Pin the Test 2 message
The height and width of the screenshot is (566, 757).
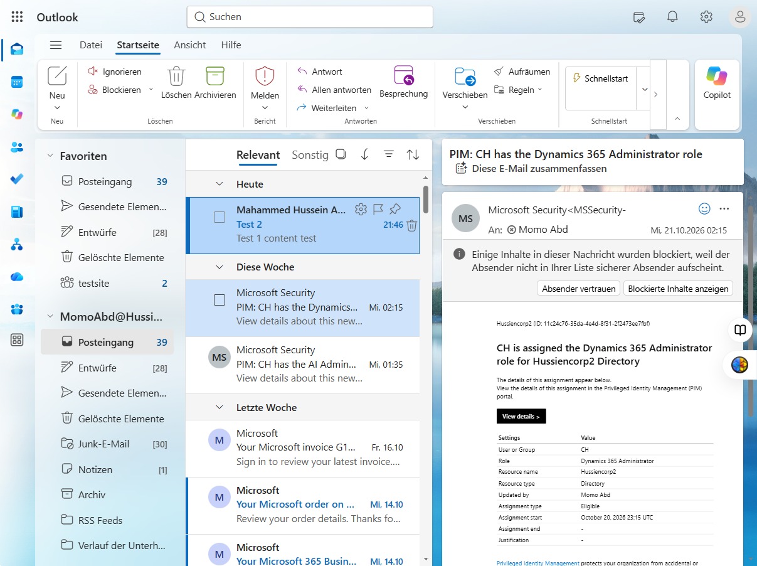tap(395, 209)
